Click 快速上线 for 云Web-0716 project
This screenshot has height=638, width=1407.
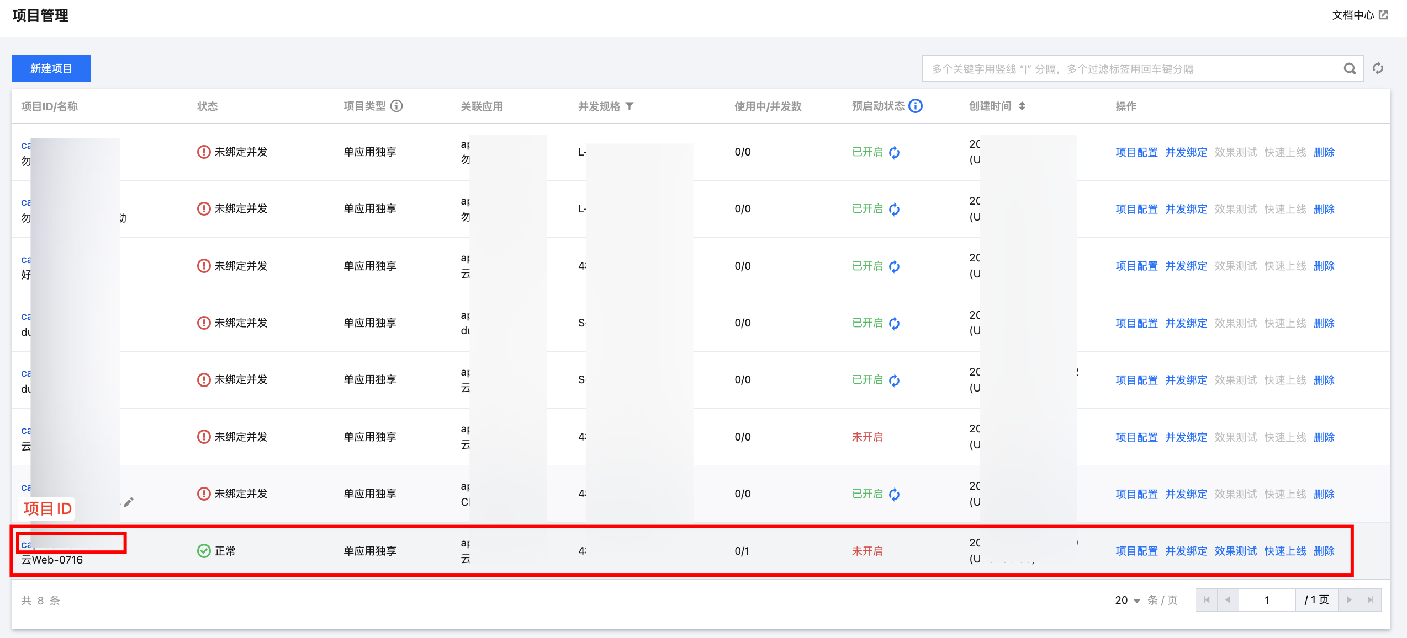[x=1285, y=551]
